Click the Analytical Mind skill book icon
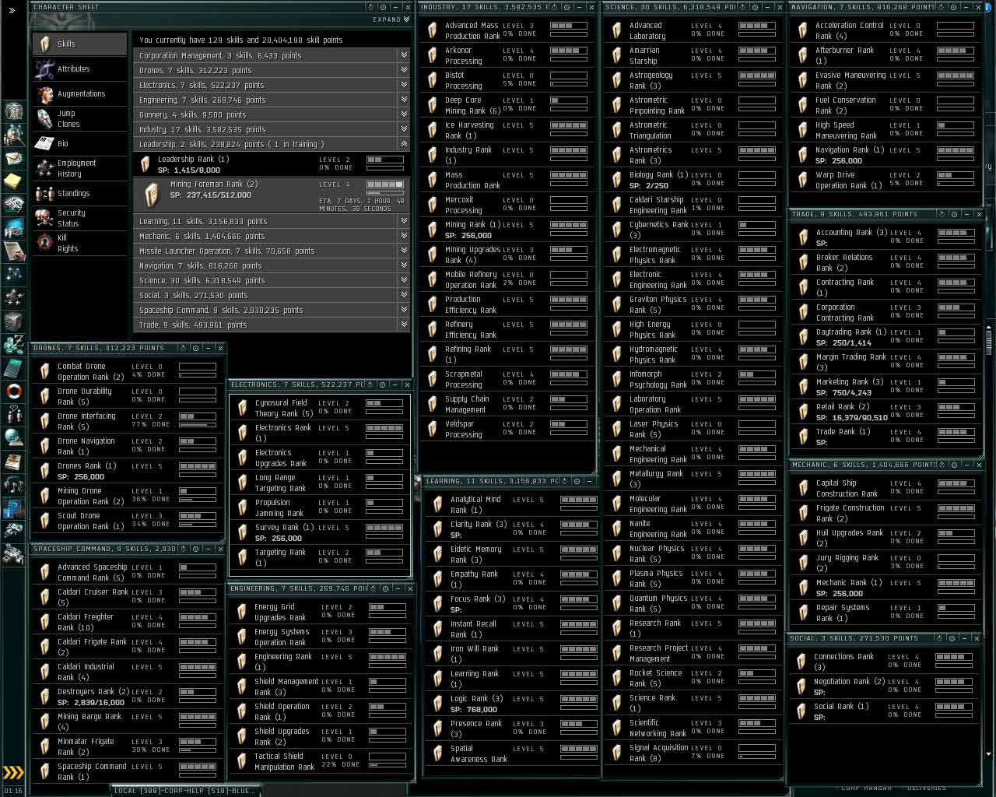 point(438,504)
